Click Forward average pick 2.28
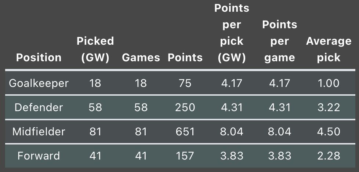This screenshot has height=172, width=359. click(x=329, y=156)
